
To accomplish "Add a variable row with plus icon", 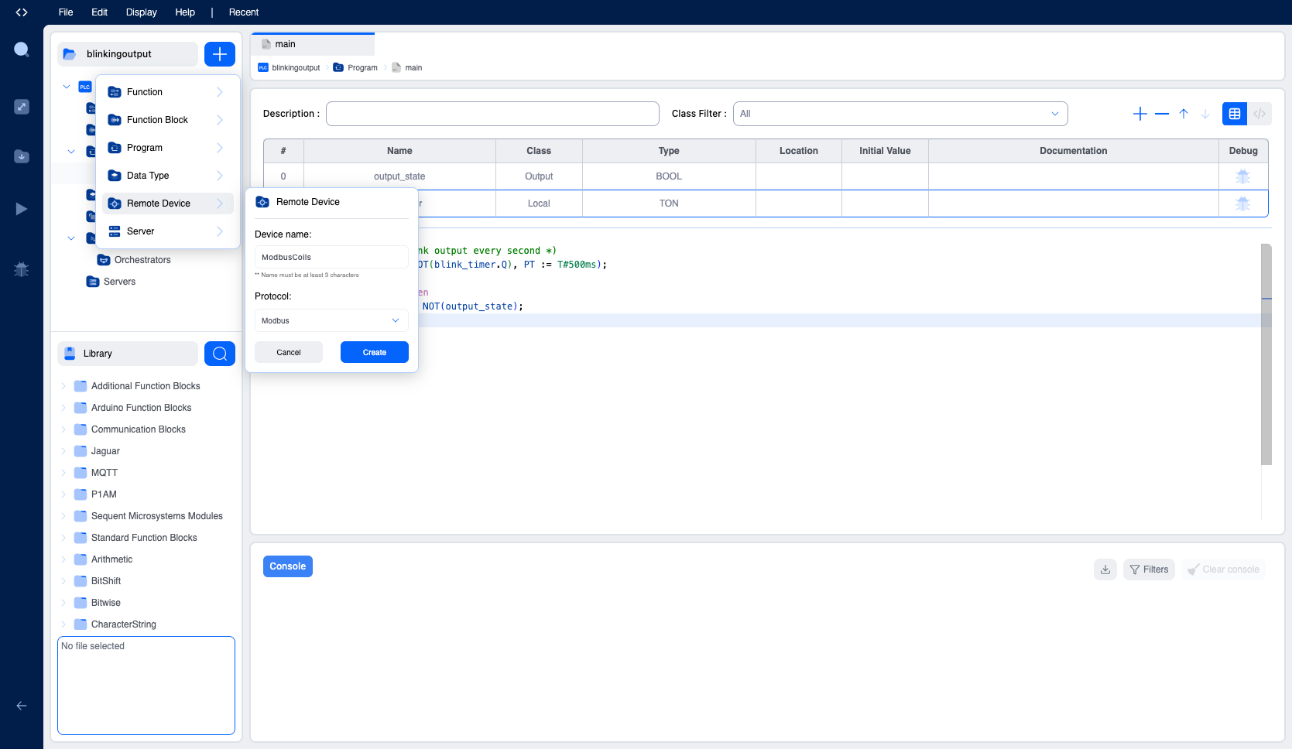I will click(1139, 114).
